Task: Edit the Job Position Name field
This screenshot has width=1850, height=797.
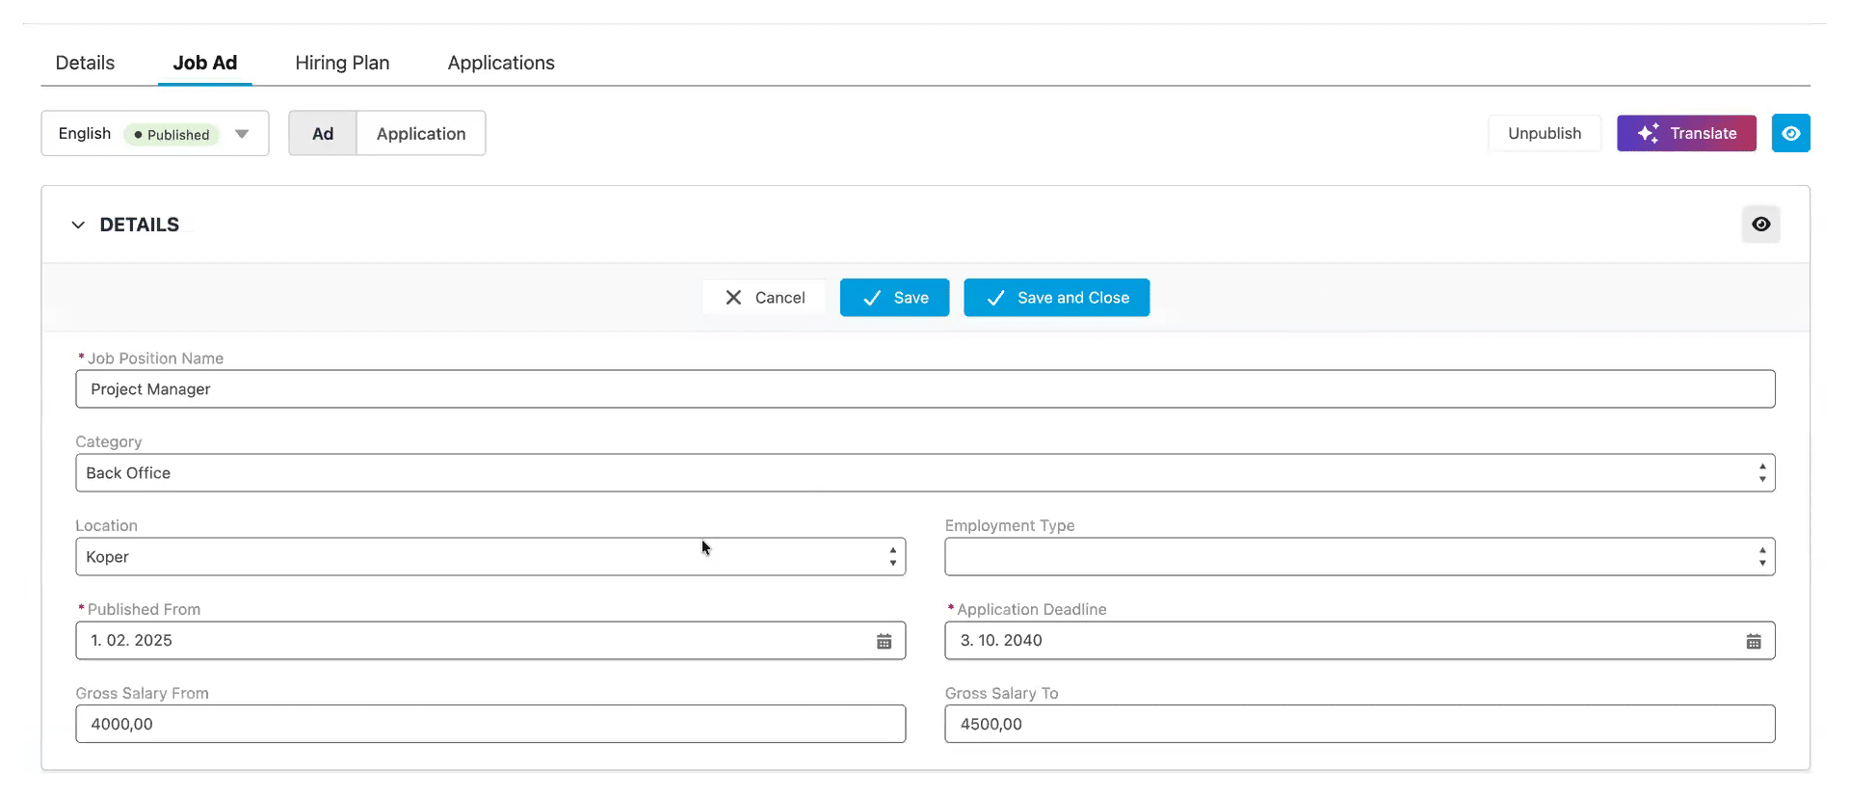Action: click(x=925, y=389)
